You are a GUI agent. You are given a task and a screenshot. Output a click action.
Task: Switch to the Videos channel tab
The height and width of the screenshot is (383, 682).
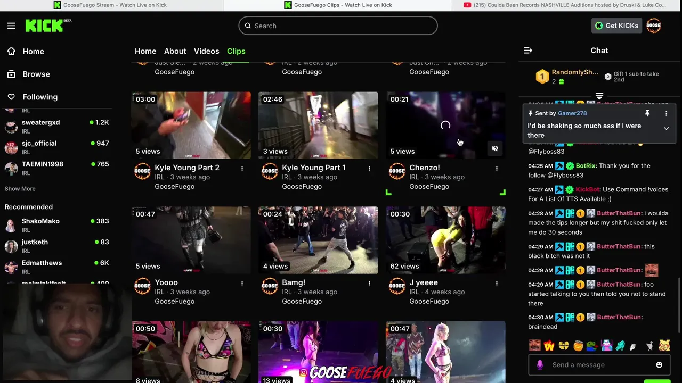click(206, 51)
